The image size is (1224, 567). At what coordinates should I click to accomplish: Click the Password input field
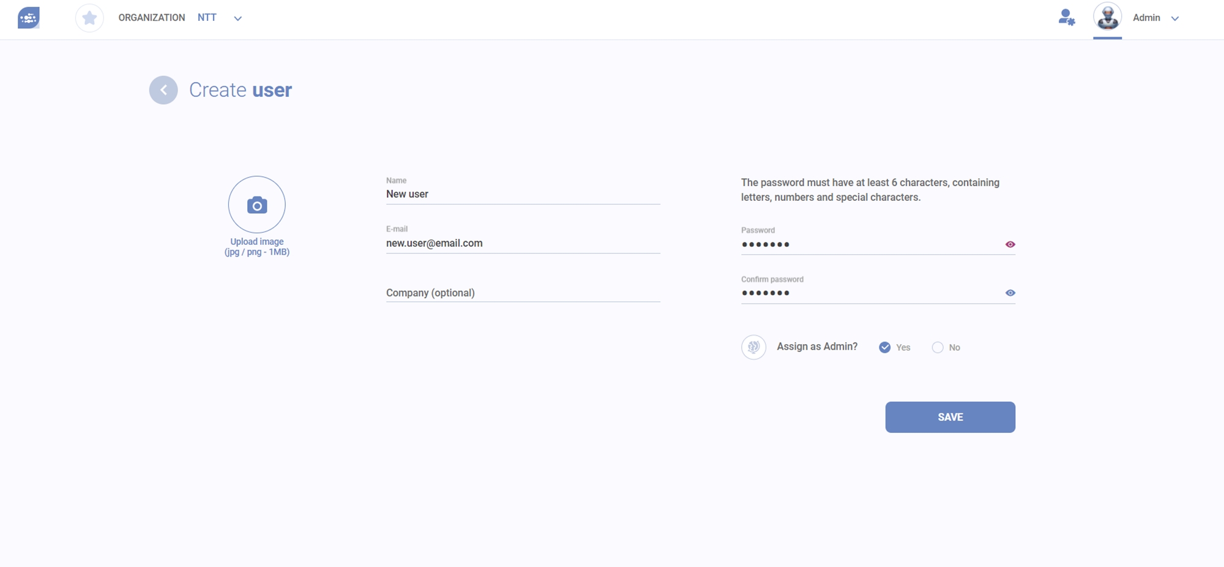(869, 244)
